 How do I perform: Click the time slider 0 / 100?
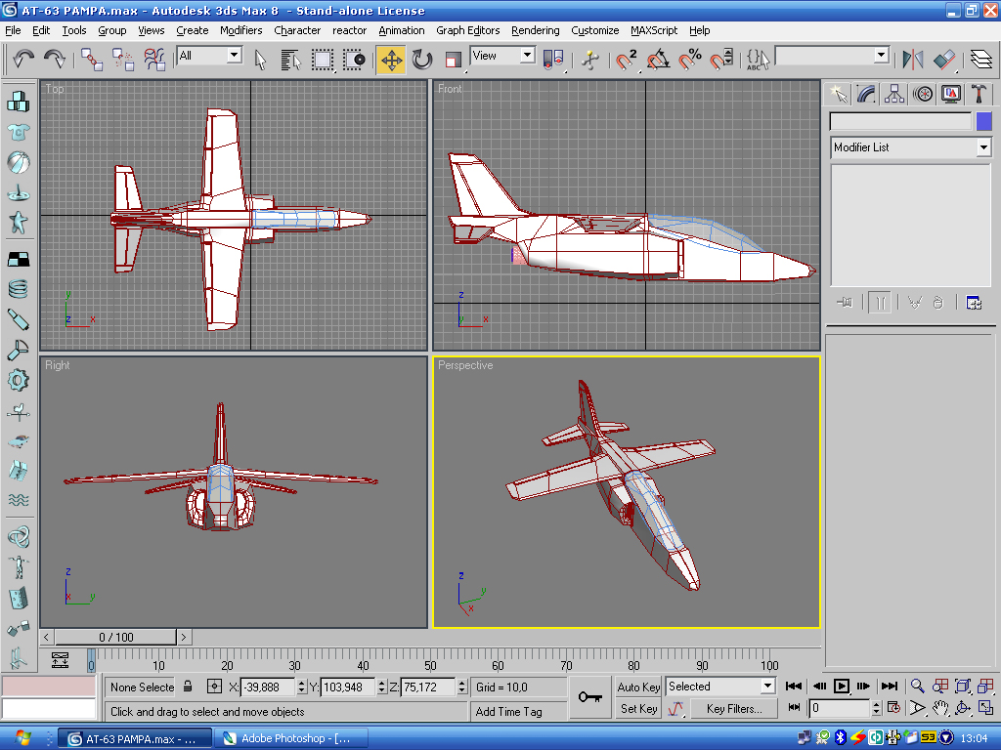(115, 637)
